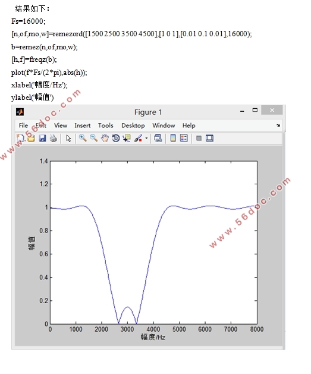311x374 pixels.
Task: Click the Link Plot icon
Action: coord(158,138)
